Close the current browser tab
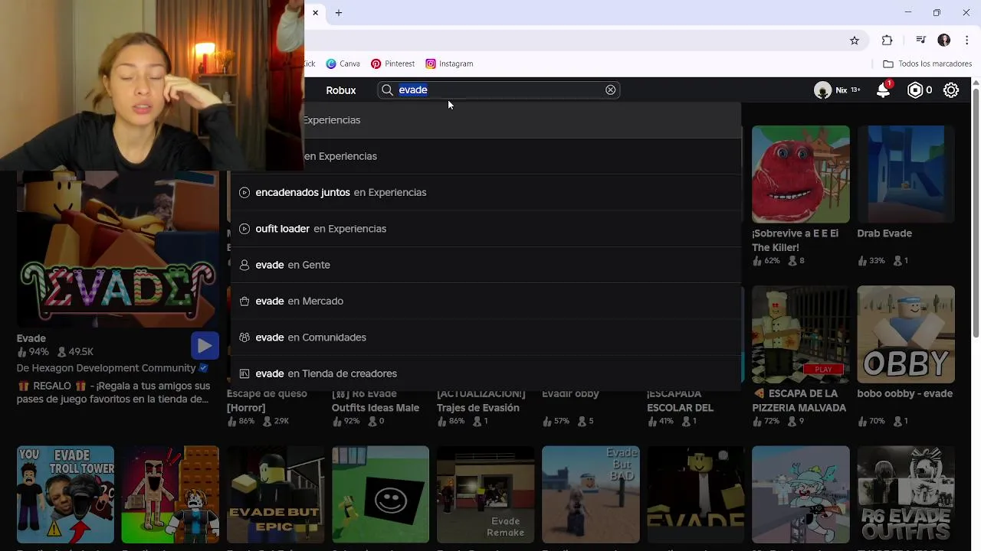 pyautogui.click(x=315, y=13)
